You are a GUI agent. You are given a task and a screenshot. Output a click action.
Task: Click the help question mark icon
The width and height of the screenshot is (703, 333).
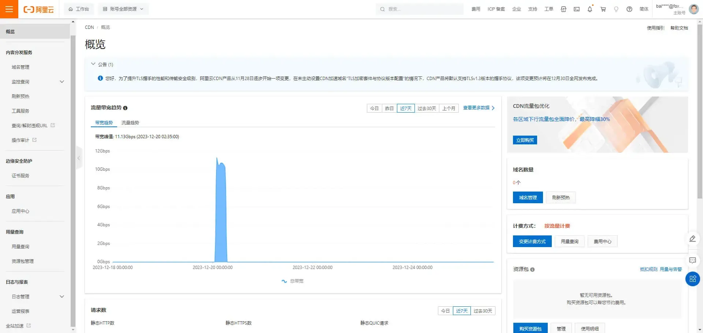tap(629, 9)
